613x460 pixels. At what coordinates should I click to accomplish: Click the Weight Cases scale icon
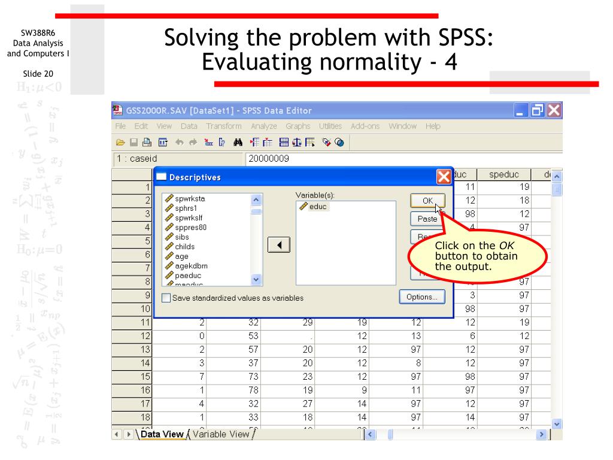[x=297, y=143]
